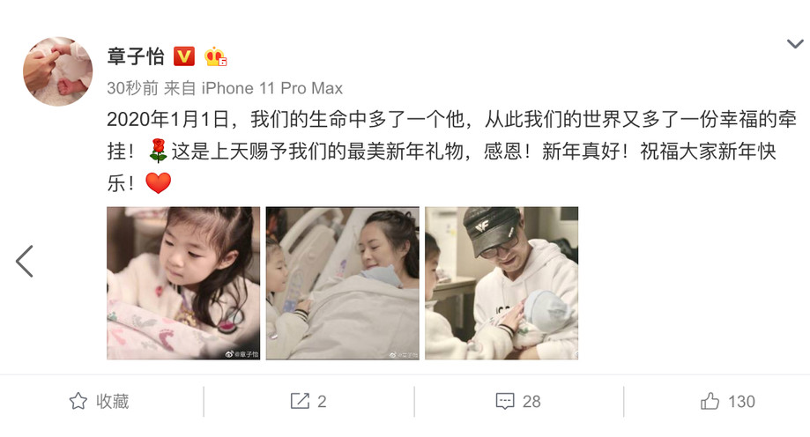
Task: Open reposts via the count 2
Action: (x=322, y=402)
